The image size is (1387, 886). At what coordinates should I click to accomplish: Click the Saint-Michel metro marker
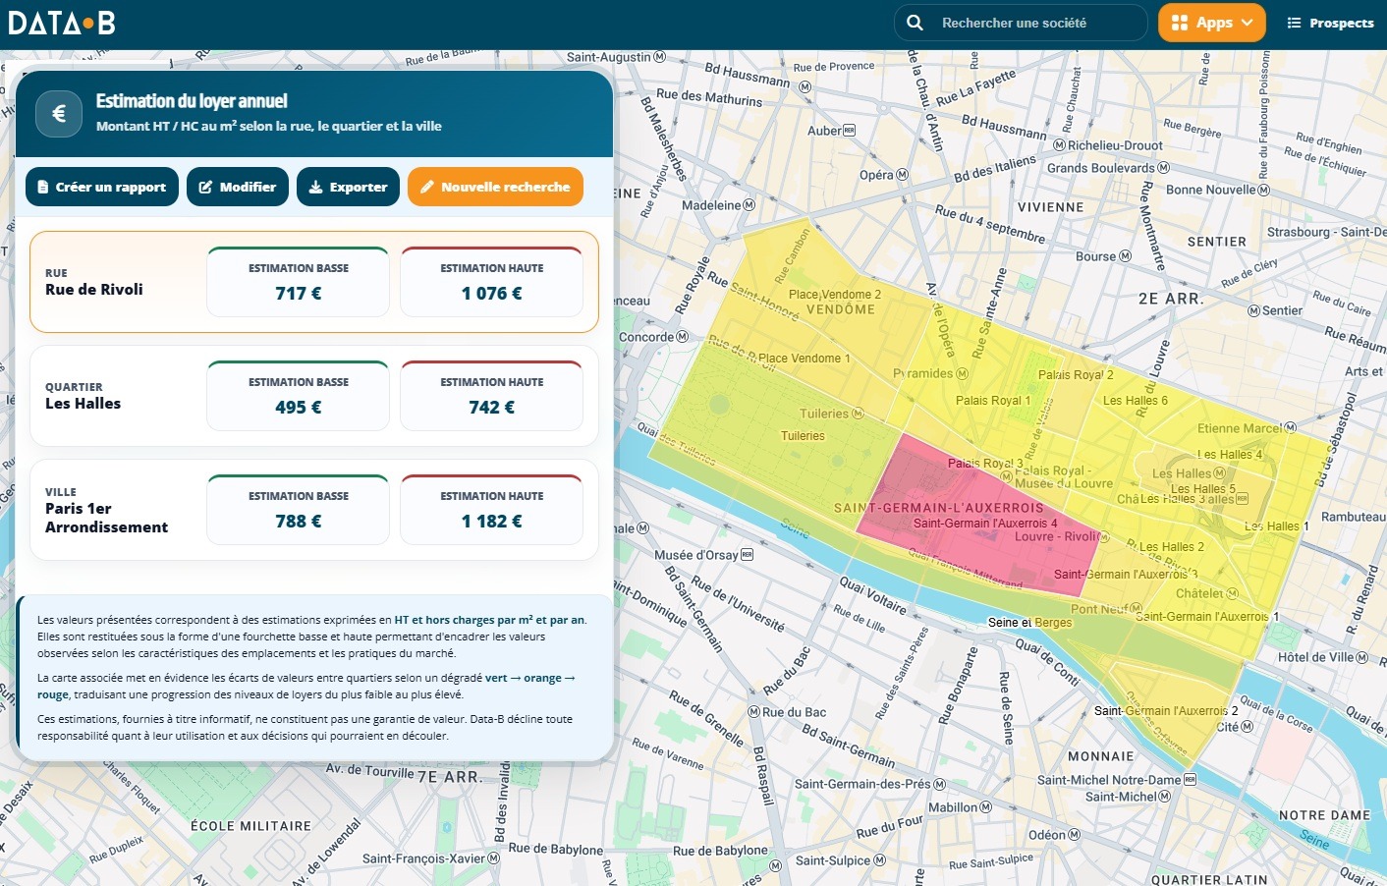click(1165, 797)
